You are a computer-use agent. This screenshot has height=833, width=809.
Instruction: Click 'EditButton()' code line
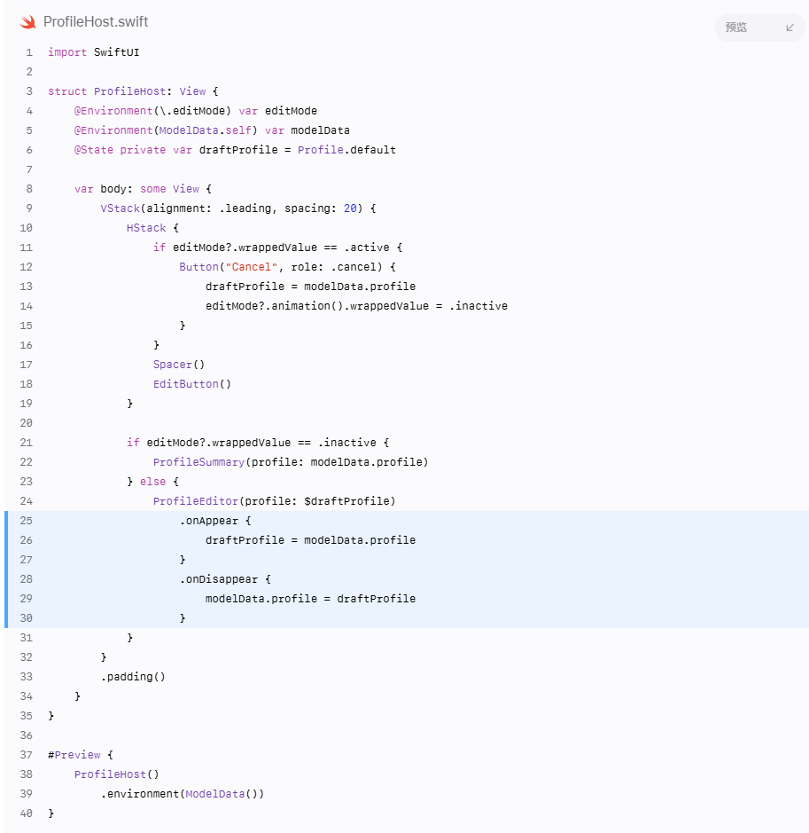pos(192,384)
